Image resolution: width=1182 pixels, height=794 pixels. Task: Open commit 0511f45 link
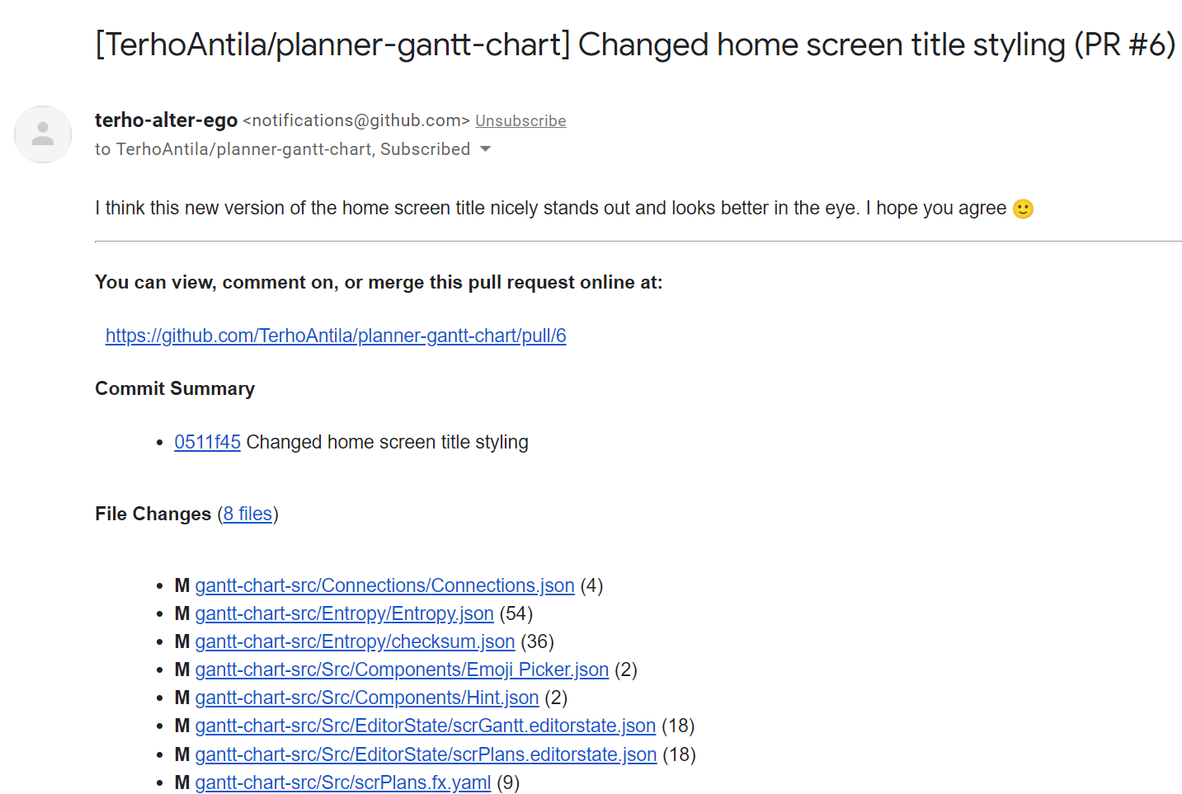click(207, 442)
